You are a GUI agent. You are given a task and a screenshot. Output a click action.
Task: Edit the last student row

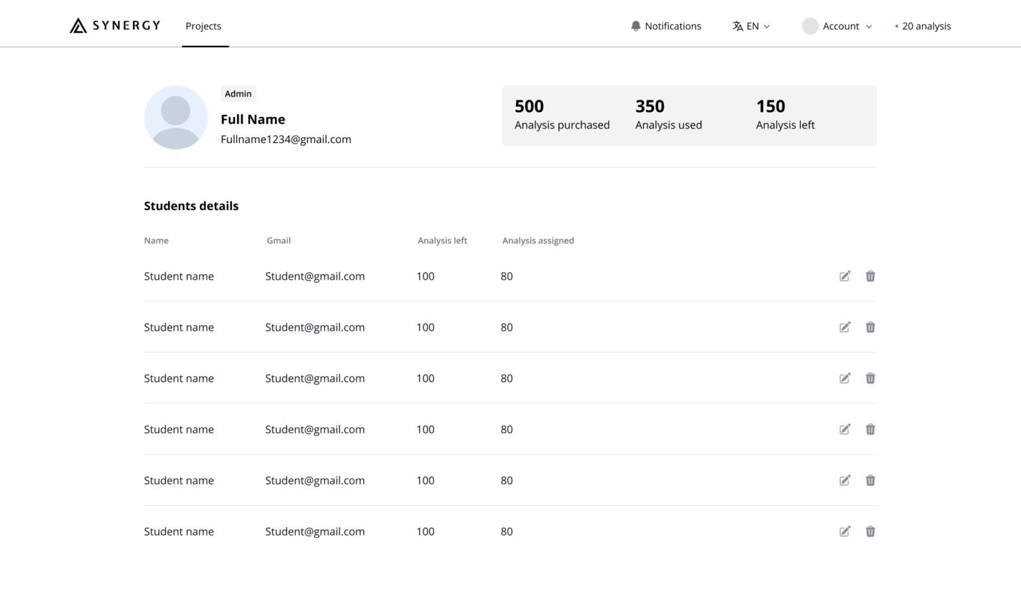[844, 531]
